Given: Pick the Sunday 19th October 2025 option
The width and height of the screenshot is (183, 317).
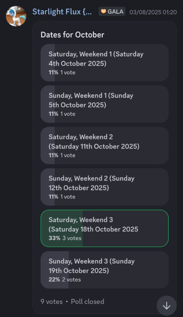Looking at the screenshot, I should tap(104, 270).
